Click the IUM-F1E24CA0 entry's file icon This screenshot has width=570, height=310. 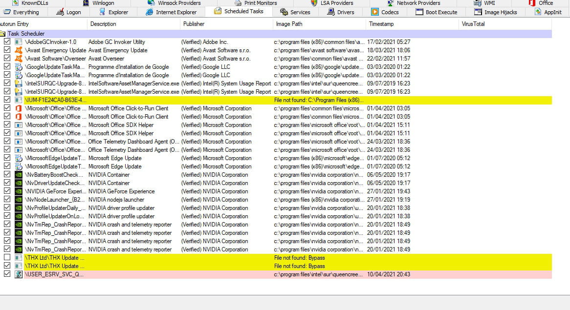pyautogui.click(x=18, y=100)
